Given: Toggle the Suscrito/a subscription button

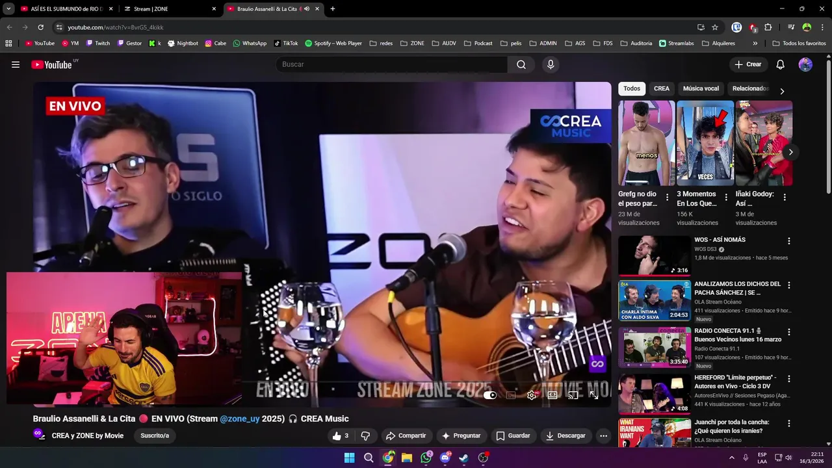Looking at the screenshot, I should click(155, 435).
